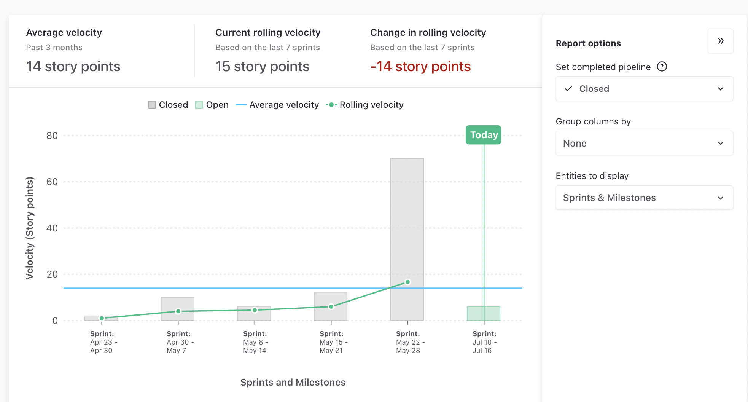
Task: Click the blue Average velocity legend line
Action: 241,105
